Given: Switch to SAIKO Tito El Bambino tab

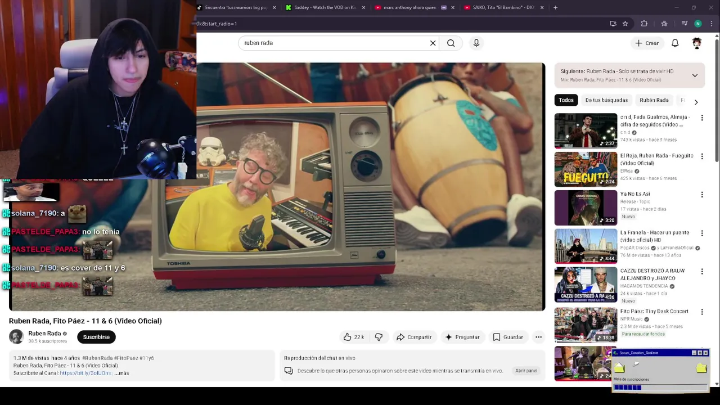Looking at the screenshot, I should 503,7.
